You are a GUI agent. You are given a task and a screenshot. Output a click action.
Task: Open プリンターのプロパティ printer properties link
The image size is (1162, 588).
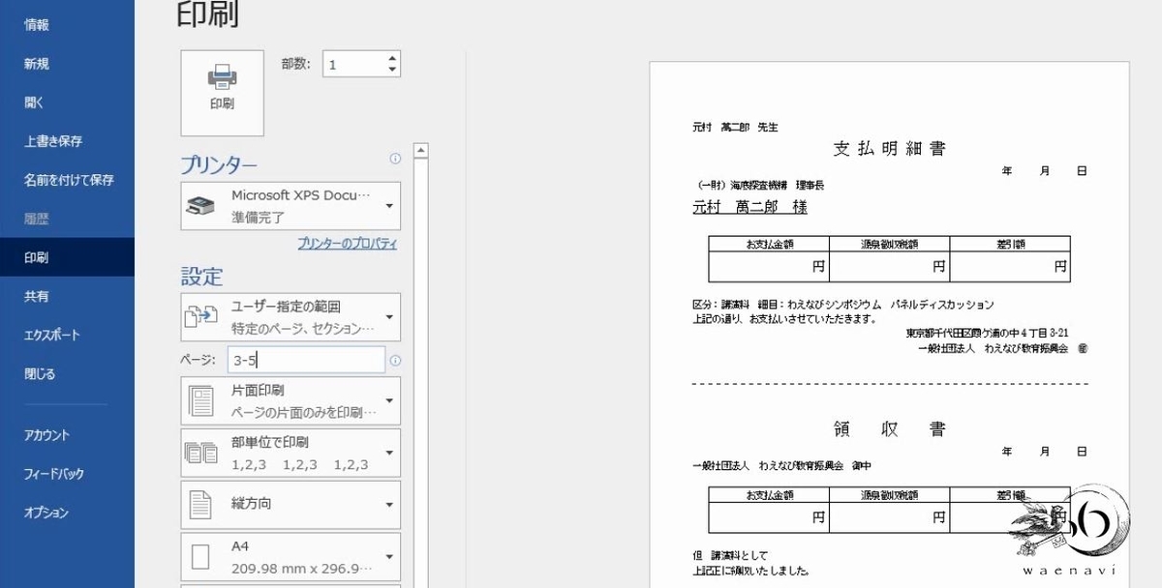pos(347,245)
